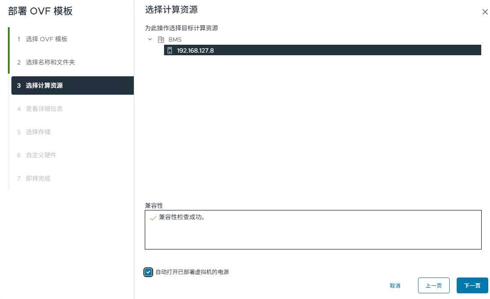Click the green compatibility check mark icon
Image resolution: width=490 pixels, height=299 pixels.
153,218
